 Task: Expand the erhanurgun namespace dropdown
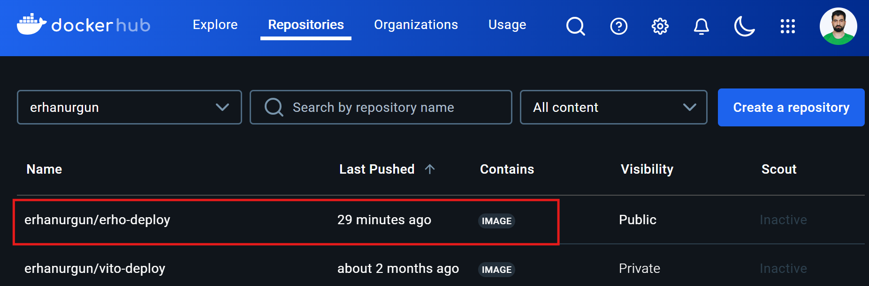(130, 107)
